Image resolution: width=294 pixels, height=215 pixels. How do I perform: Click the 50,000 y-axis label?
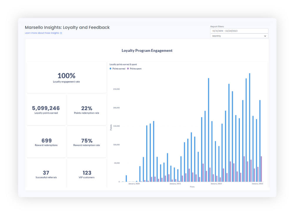coord(117,163)
